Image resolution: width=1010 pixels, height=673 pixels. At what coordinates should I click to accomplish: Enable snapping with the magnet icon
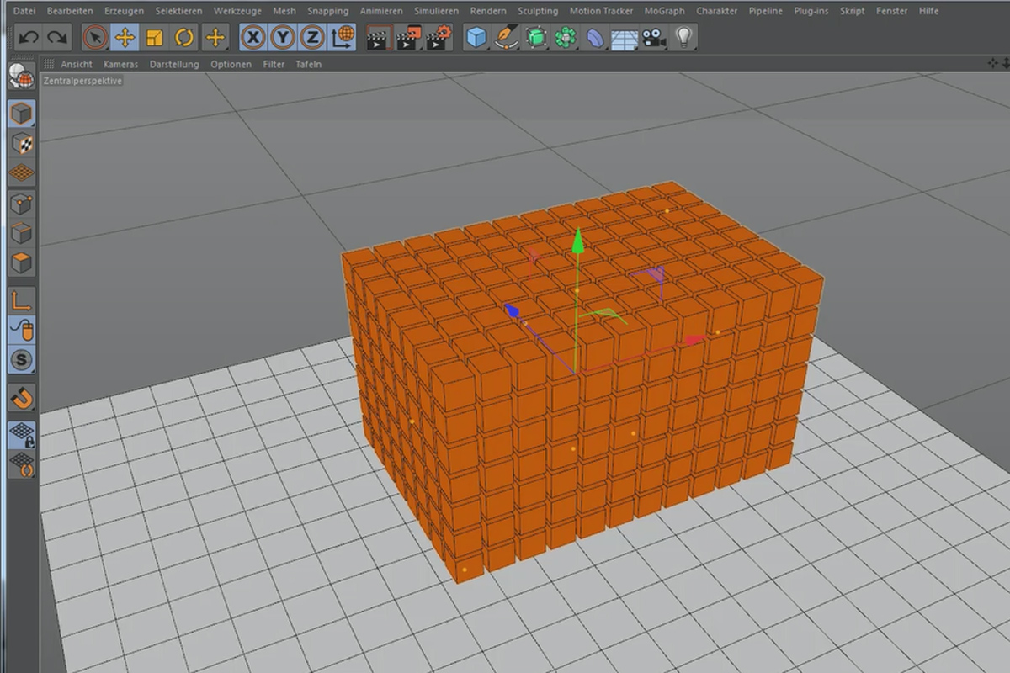(x=22, y=397)
